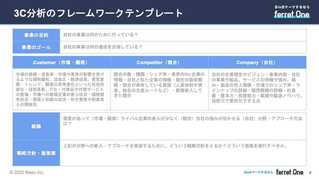Image resolution: width=319 pixels, height=179 pixels.
Task: Select the '事業のゴール' header cell
Action: tap(36, 47)
